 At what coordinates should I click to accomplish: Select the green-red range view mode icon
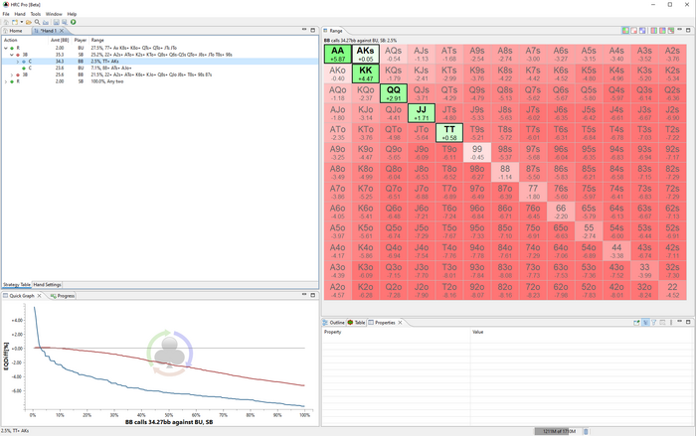coord(625,31)
